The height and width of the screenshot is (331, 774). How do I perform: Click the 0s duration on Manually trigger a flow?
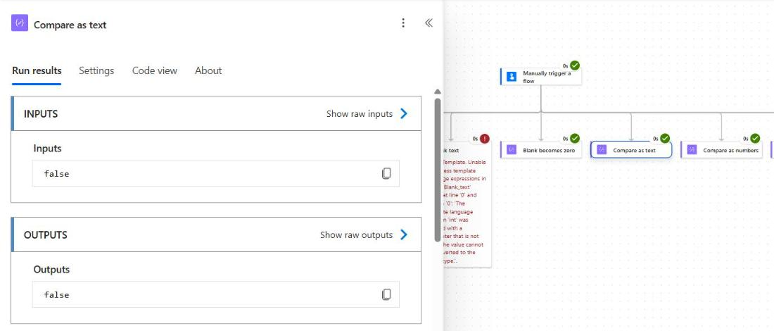[x=565, y=65]
